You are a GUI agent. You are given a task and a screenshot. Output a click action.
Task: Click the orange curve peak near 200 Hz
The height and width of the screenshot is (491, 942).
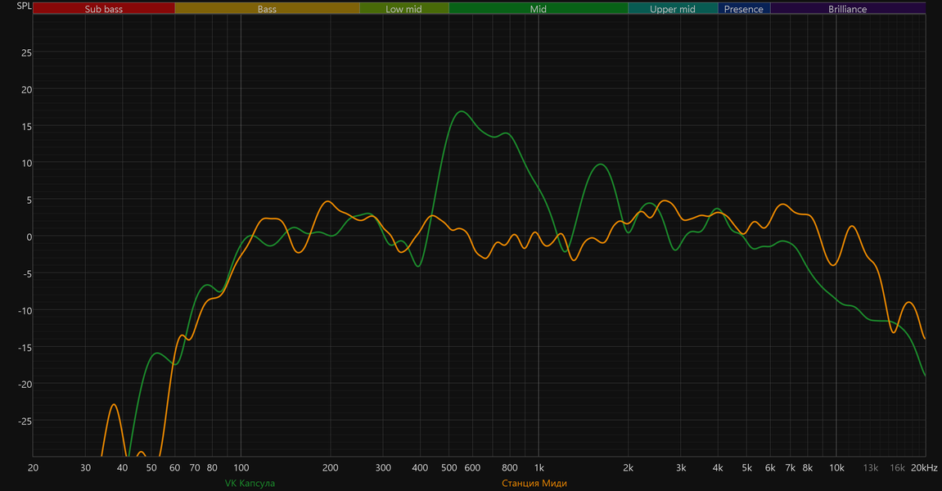coord(327,201)
